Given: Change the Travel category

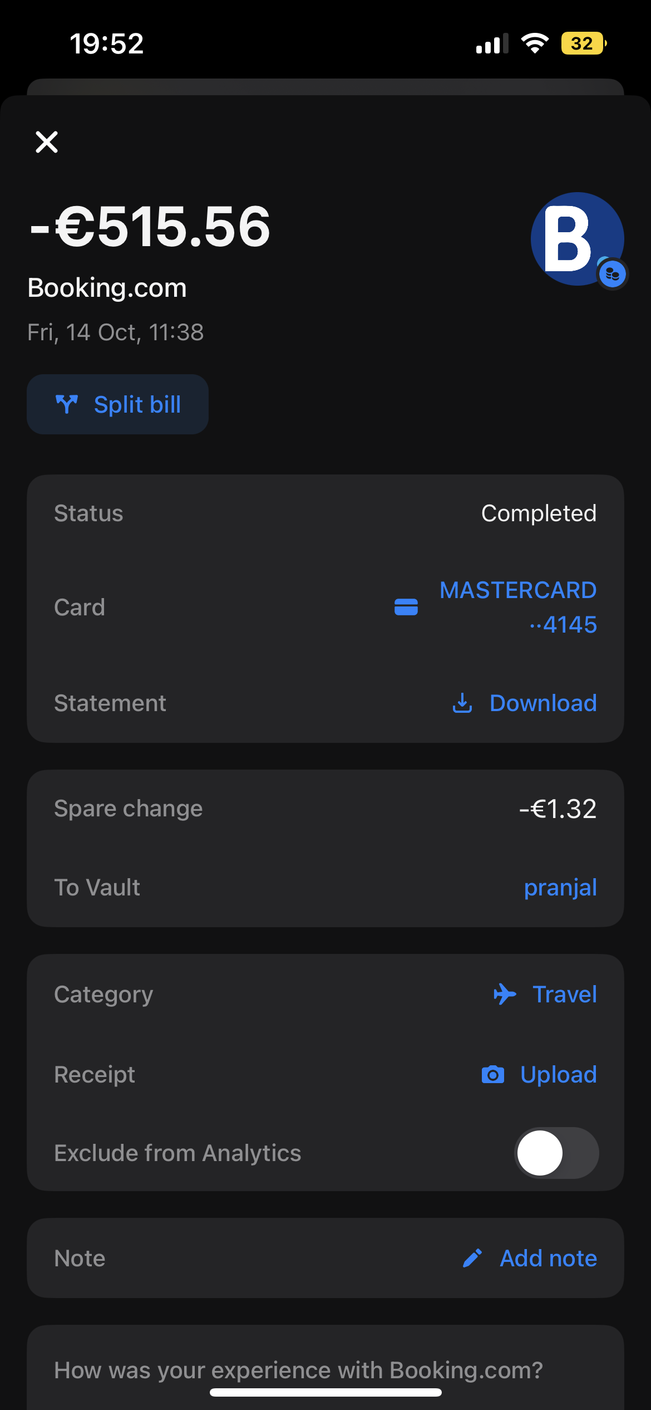Looking at the screenshot, I should (x=564, y=994).
